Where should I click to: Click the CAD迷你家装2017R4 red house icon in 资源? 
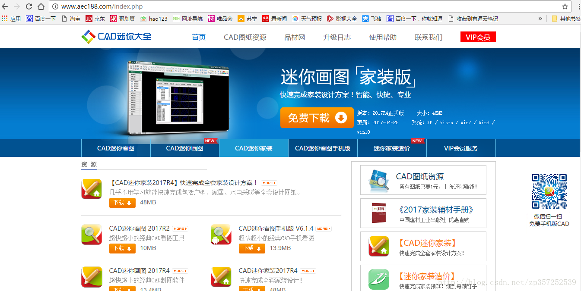click(92, 189)
